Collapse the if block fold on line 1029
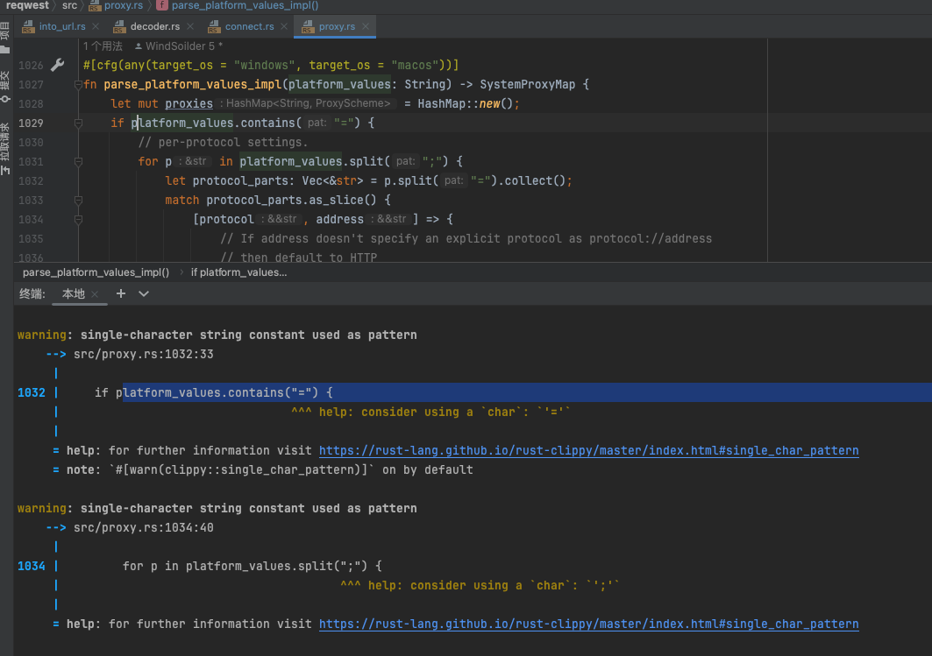Viewport: 932px width, 656px height. tap(78, 123)
